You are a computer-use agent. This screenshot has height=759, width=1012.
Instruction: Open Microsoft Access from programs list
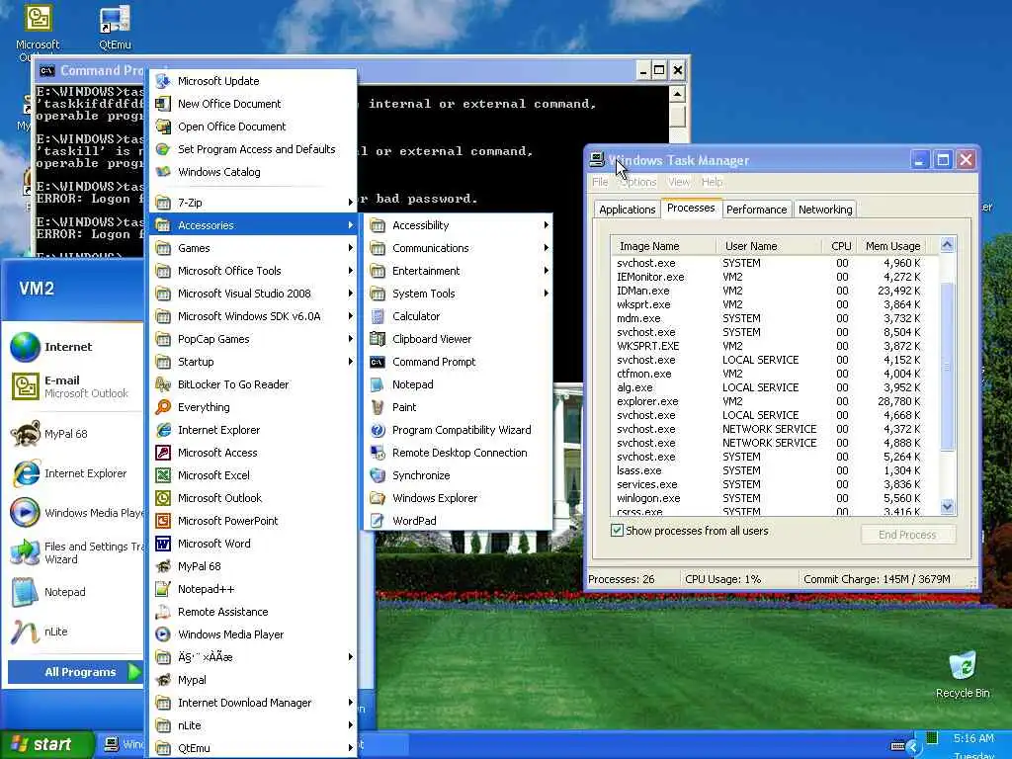(x=253, y=453)
